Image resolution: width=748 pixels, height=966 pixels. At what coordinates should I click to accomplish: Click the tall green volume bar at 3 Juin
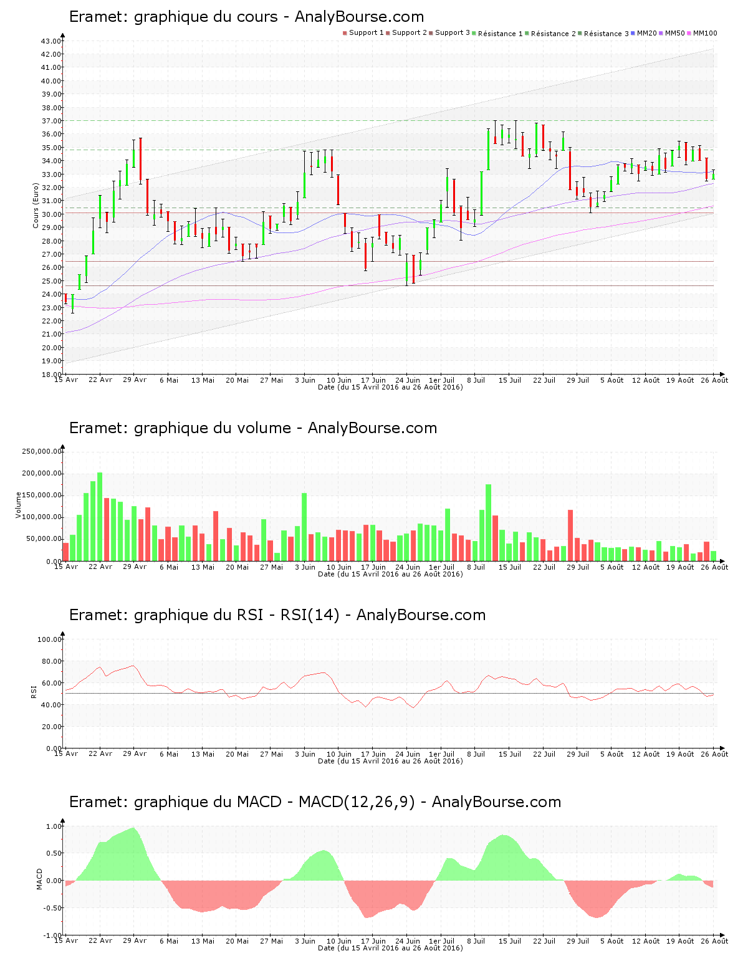pos(304,527)
